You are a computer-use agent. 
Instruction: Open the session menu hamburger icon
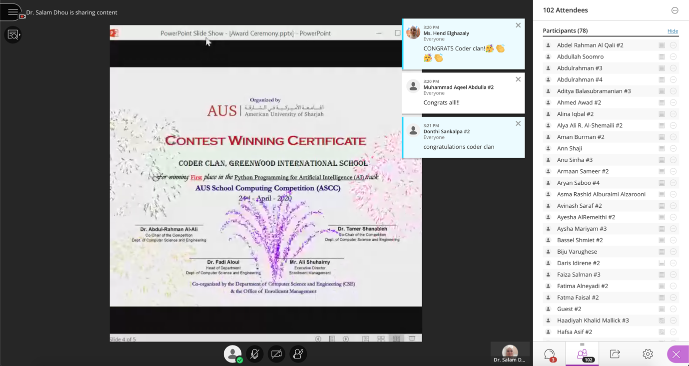coord(12,12)
